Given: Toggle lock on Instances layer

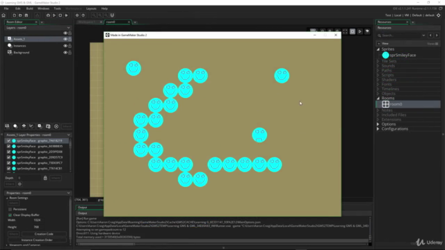Looking at the screenshot, I should 70,46.
